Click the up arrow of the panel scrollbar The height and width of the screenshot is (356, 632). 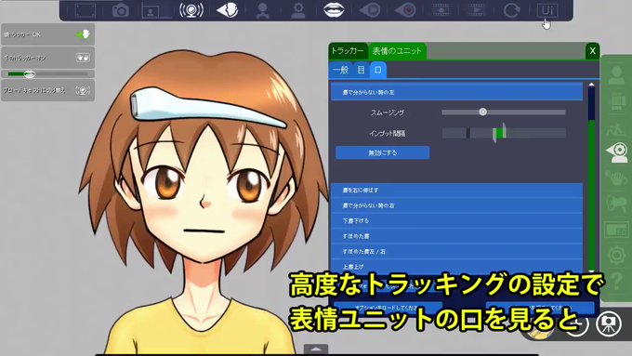pyautogui.click(x=591, y=85)
